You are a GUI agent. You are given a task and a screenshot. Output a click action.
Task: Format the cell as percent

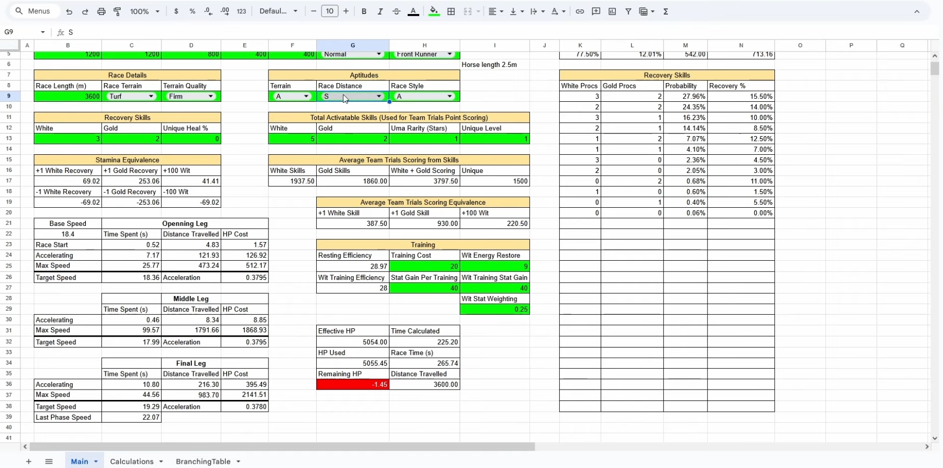[192, 11]
